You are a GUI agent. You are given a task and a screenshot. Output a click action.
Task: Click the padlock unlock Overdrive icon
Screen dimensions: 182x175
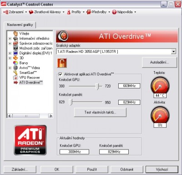[62, 63]
